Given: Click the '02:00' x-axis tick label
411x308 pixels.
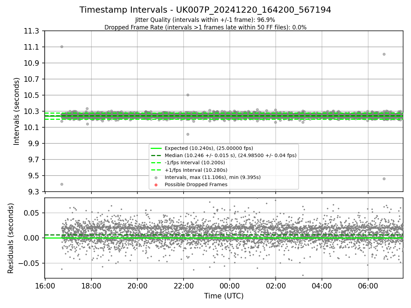Looking at the screenshot, I should point(276,286).
